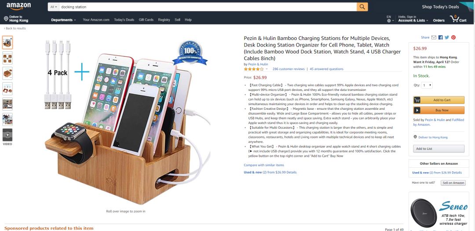Click the search input field
Image resolution: width=475 pixels, height=231 pixels.
coord(208,7)
